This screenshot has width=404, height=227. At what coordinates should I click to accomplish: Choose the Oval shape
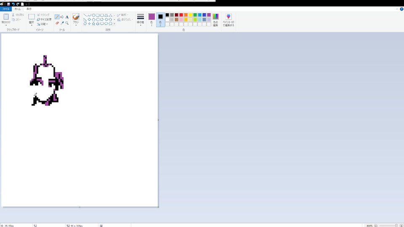(x=93, y=16)
